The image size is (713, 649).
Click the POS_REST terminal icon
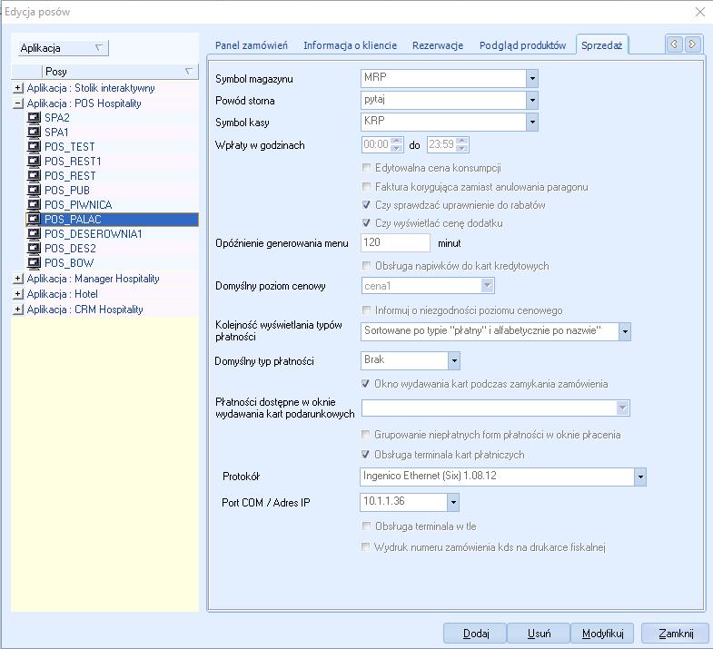[34, 176]
